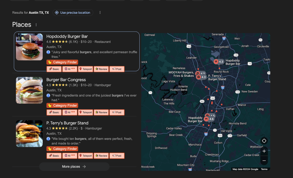Click the map zoom out minus button
Image resolution: width=293 pixels, height=178 pixels.
pos(264,161)
